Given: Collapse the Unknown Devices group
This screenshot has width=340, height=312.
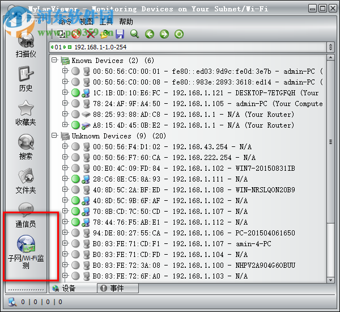Looking at the screenshot, I should pos(54,136).
